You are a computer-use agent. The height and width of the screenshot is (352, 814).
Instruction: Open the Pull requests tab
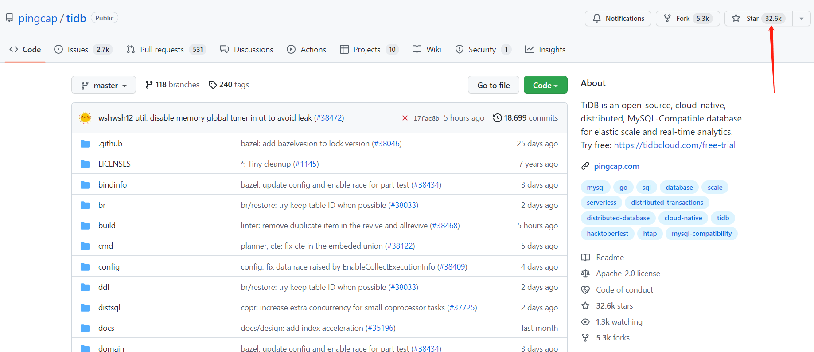tap(166, 50)
